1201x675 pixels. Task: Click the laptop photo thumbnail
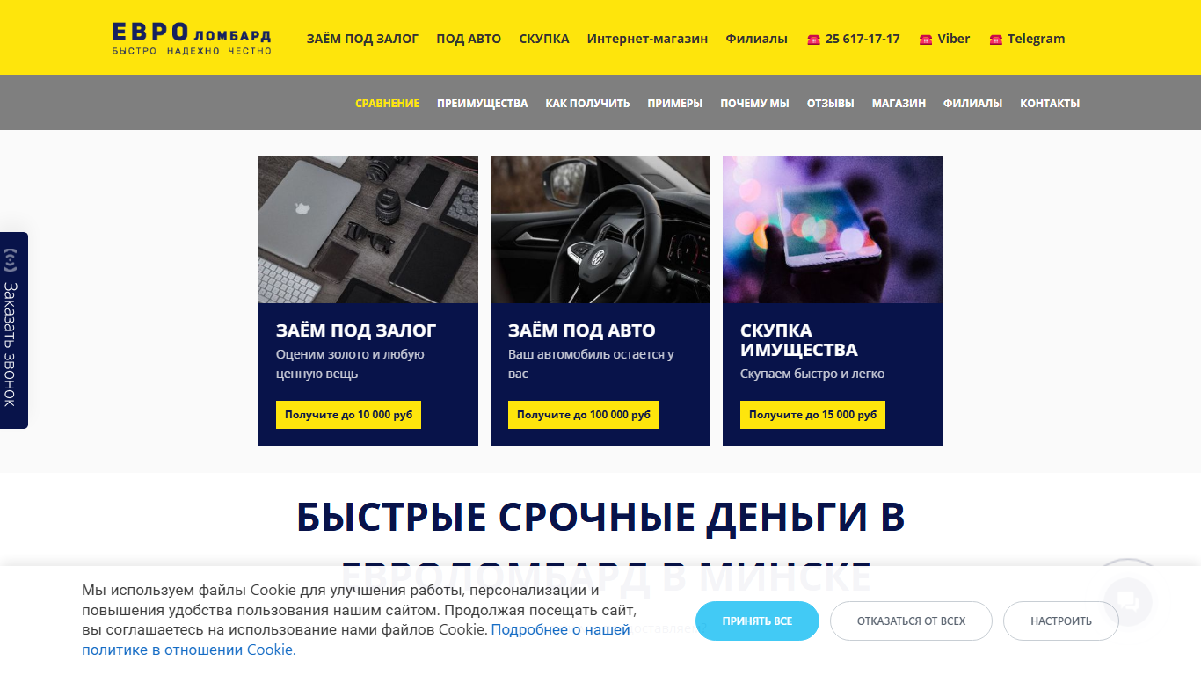(x=368, y=230)
